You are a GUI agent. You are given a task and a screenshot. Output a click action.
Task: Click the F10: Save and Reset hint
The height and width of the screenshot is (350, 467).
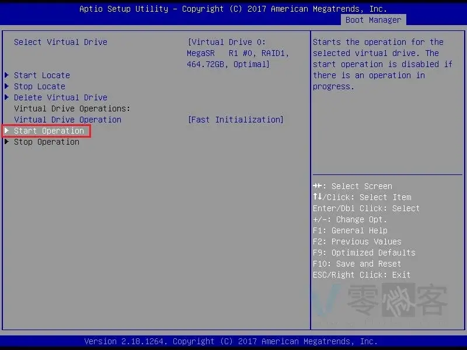pos(357,264)
